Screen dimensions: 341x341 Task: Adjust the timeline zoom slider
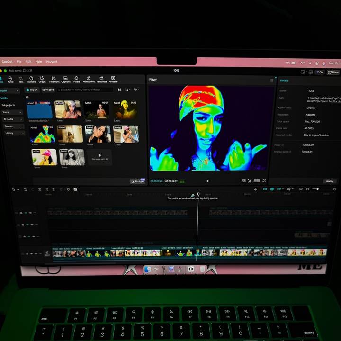(315, 189)
